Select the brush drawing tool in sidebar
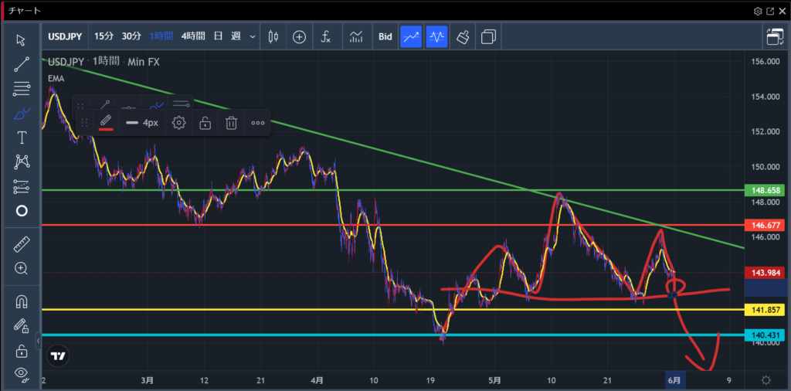Image resolution: width=791 pixels, height=391 pixels. coord(21,113)
